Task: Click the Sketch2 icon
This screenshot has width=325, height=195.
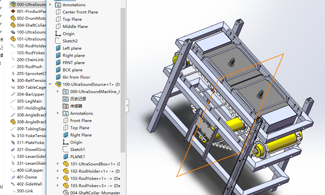Action: click(x=58, y=41)
